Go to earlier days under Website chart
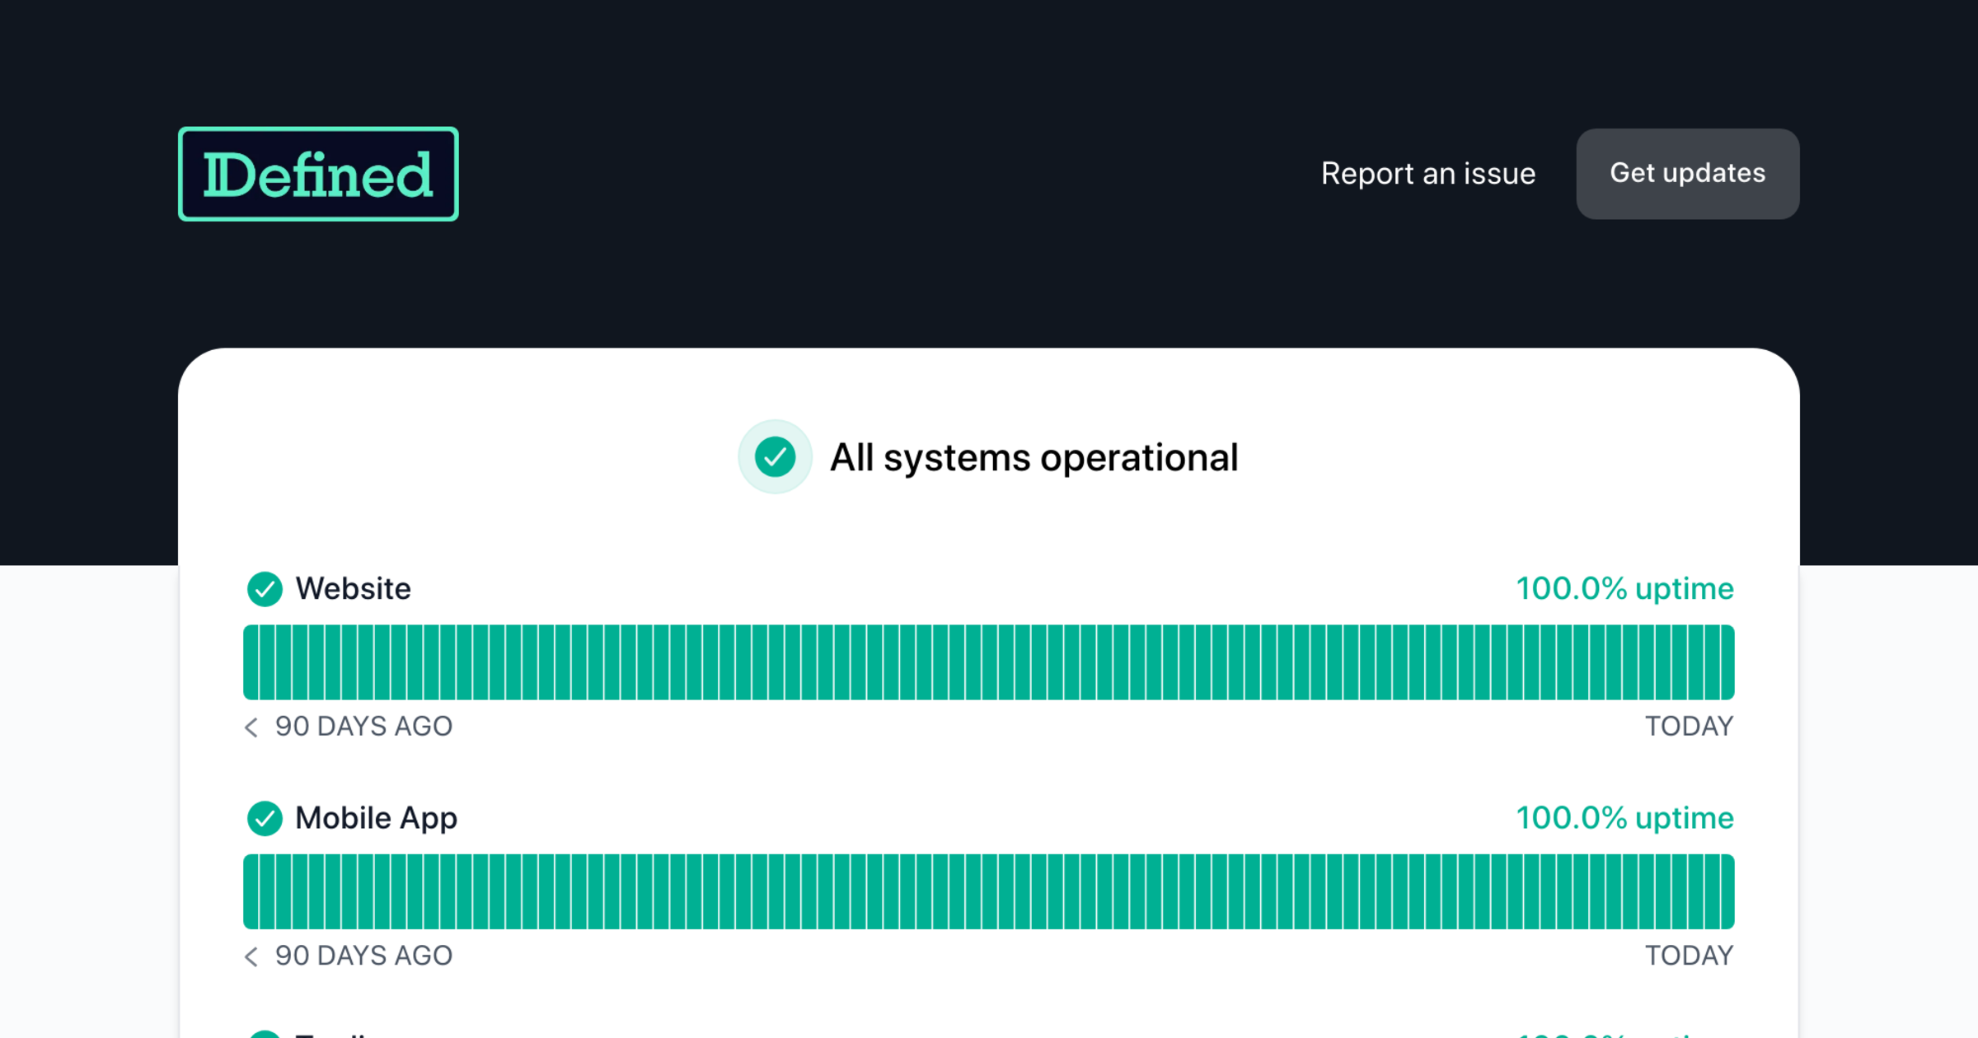 (x=251, y=727)
